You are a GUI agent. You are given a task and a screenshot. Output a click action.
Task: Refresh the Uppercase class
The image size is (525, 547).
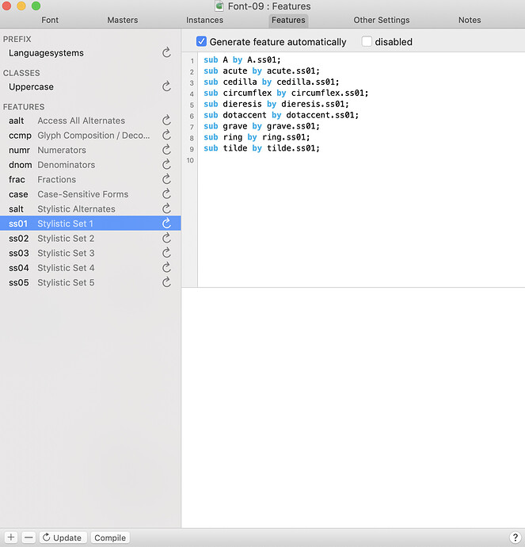coord(166,86)
